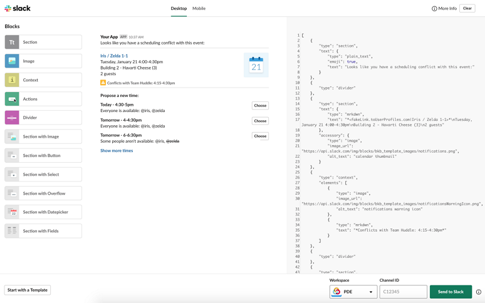
Task: Click Section with Image icon
Action: coord(12,136)
